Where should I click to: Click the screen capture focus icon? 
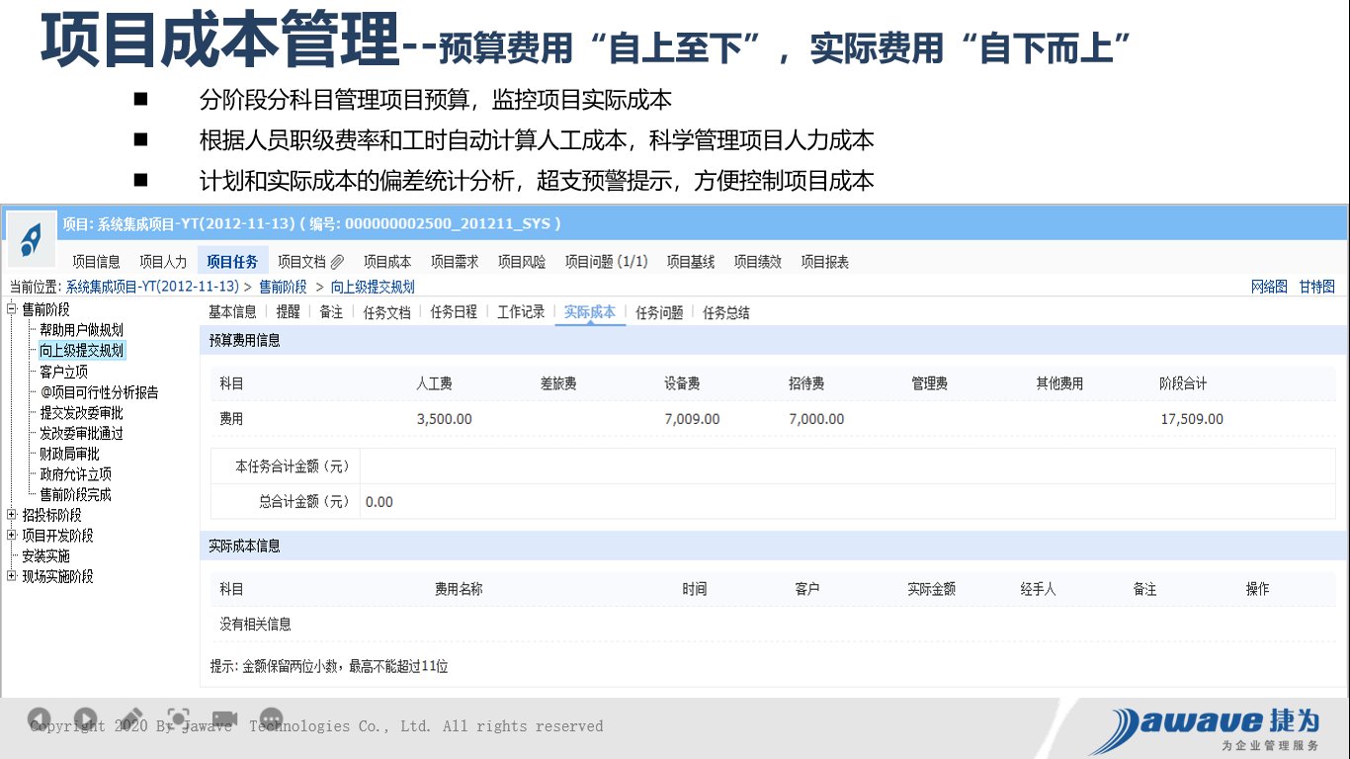pos(178,719)
